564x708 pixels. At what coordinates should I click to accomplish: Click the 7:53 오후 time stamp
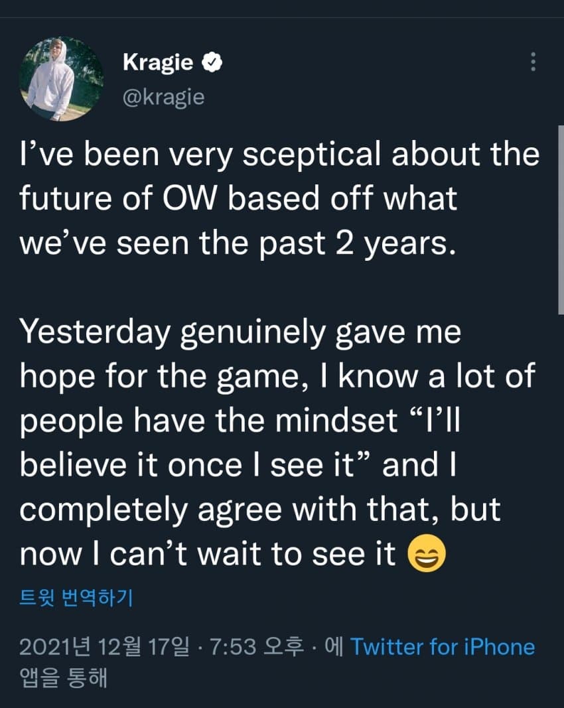pyautogui.click(x=257, y=646)
